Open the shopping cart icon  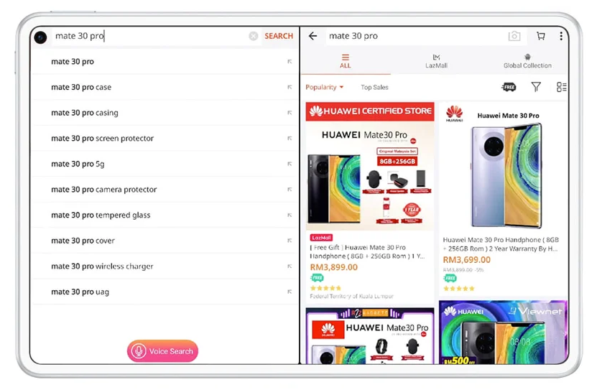click(x=541, y=36)
